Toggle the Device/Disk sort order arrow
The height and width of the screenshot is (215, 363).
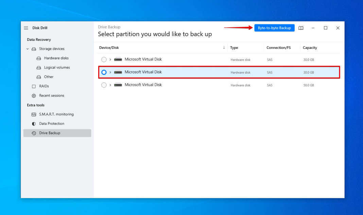[x=224, y=47]
